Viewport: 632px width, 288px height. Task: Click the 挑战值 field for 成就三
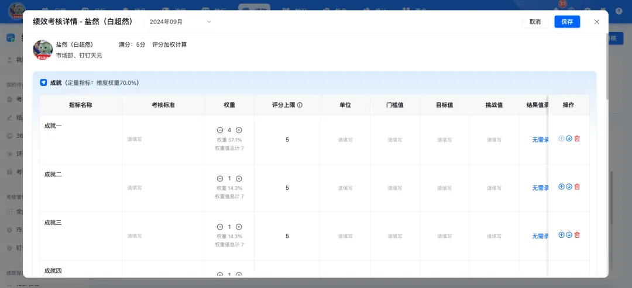pos(494,236)
